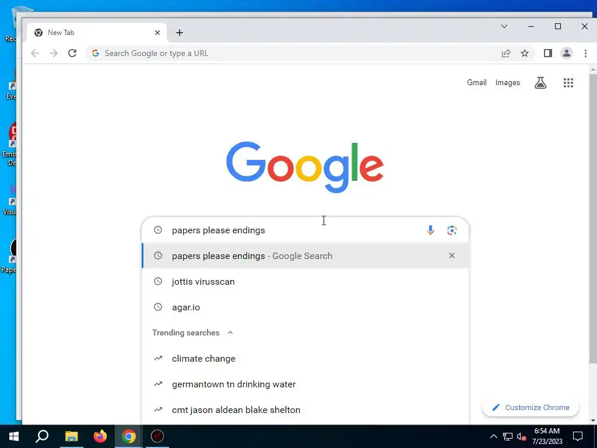Reload the page with the refresh icon
This screenshot has width=597, height=448.
tap(72, 53)
